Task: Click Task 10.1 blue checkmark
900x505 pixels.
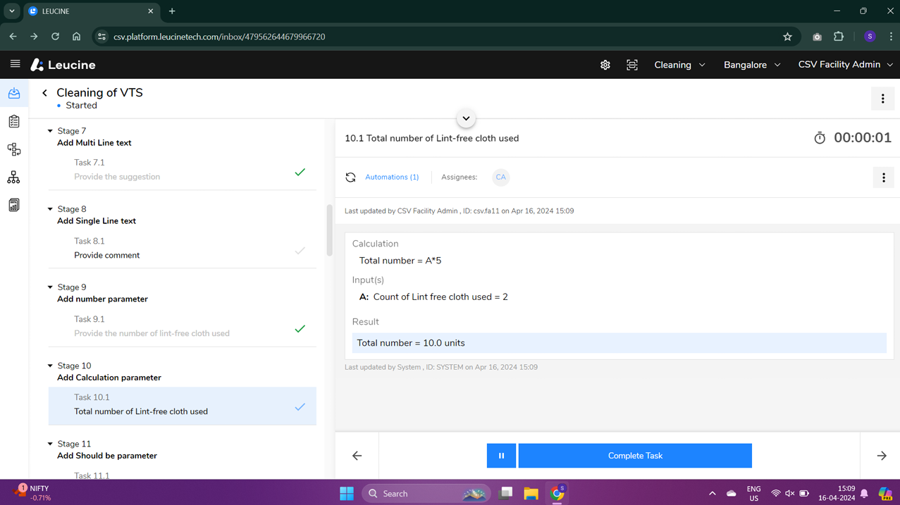Action: pos(300,407)
